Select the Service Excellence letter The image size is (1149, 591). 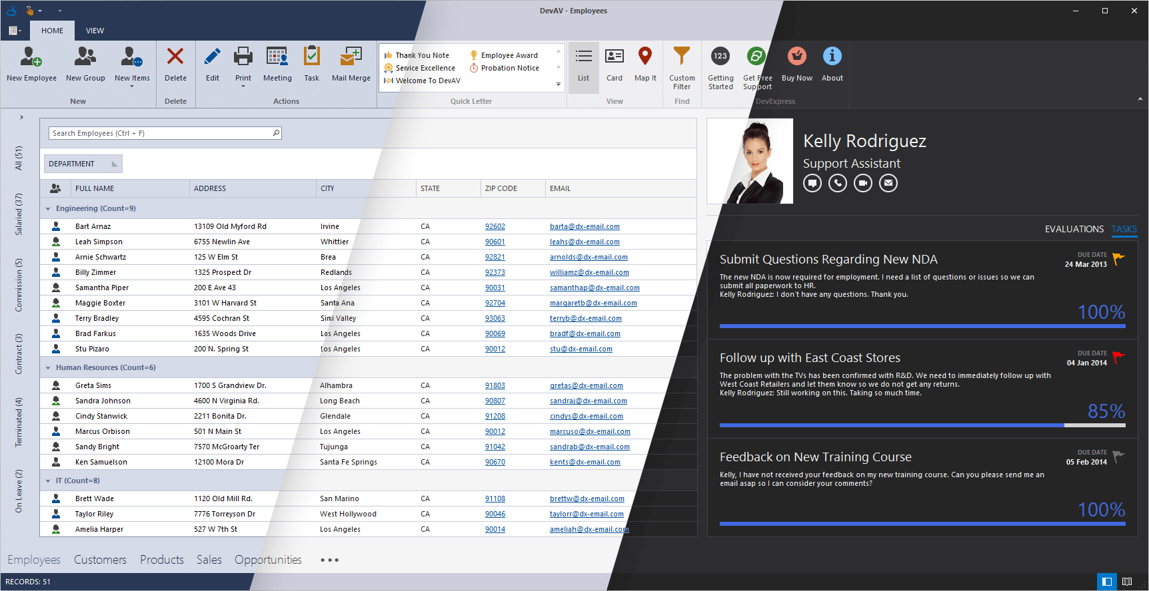tap(419, 68)
